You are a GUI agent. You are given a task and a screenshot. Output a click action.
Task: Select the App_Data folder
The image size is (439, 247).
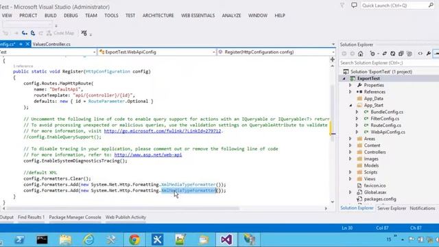pyautogui.click(x=373, y=99)
